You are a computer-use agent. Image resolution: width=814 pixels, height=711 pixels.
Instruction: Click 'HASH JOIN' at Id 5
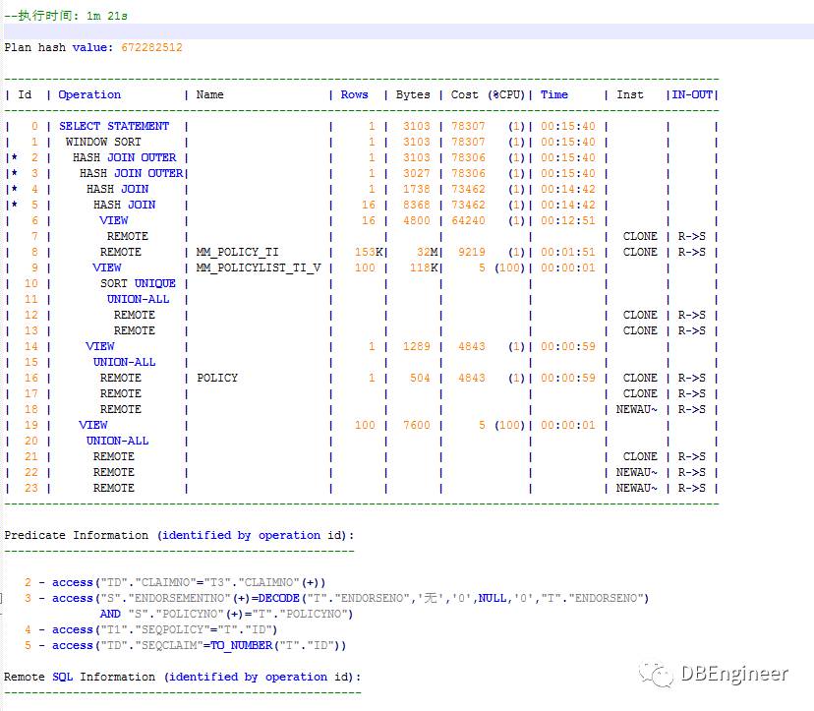coord(124,205)
